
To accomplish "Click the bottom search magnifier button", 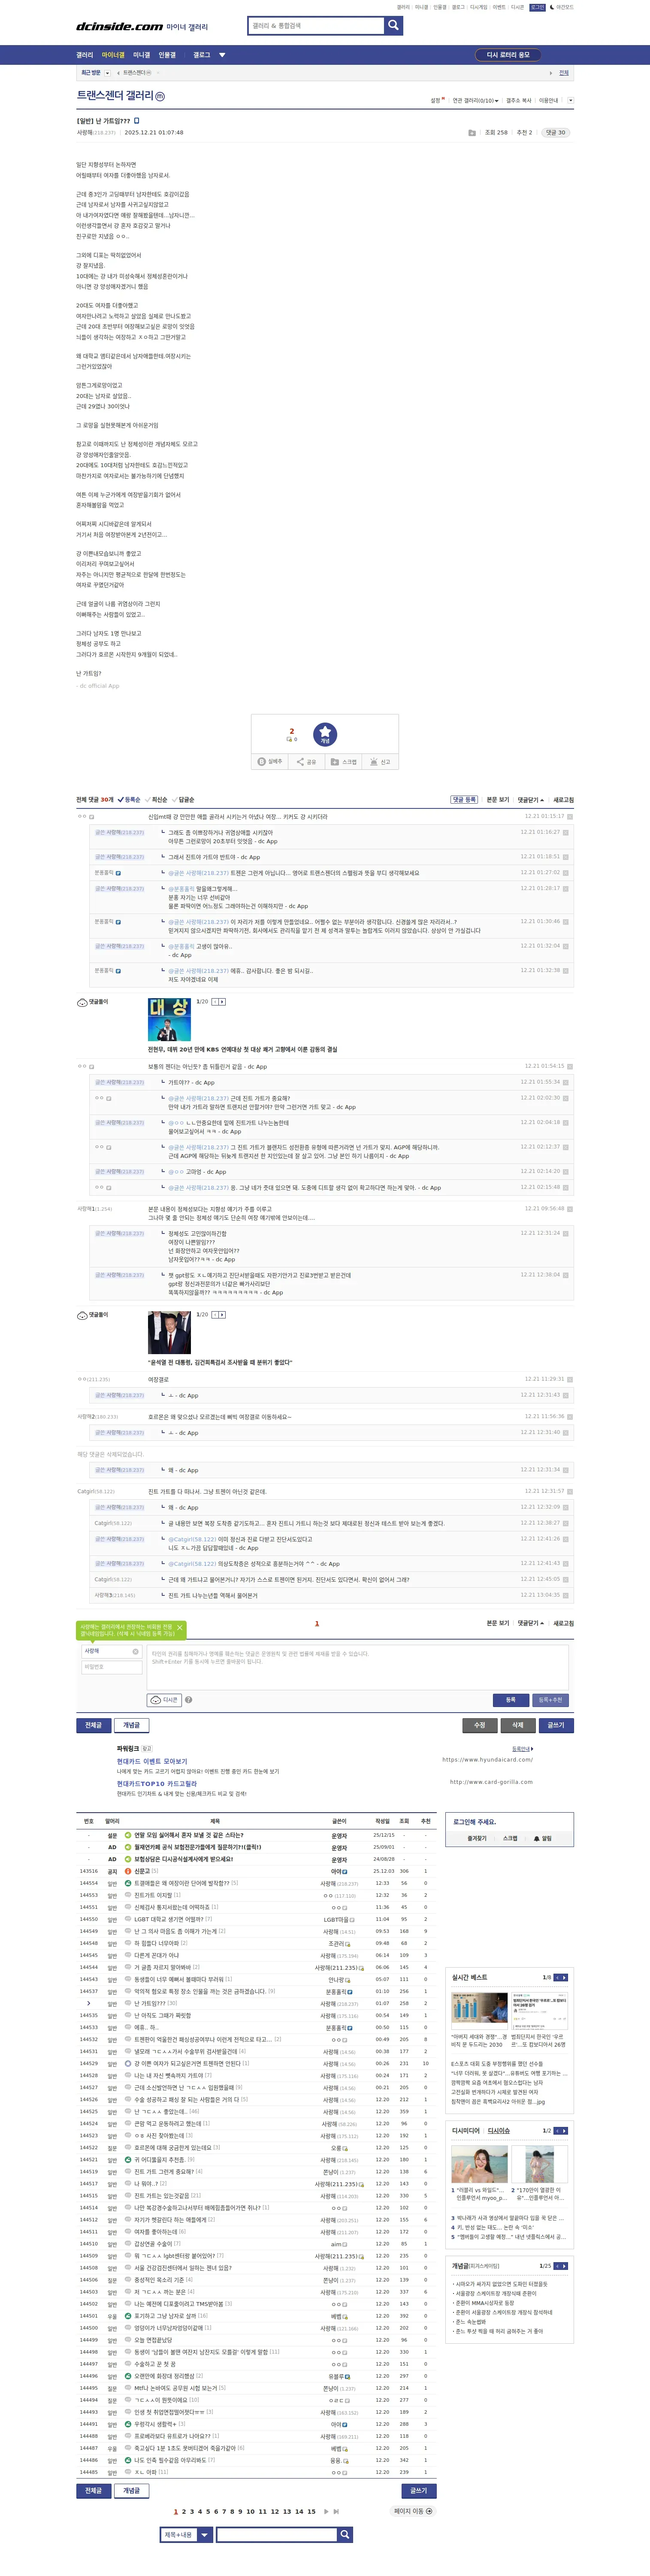I will pyautogui.click(x=345, y=2535).
